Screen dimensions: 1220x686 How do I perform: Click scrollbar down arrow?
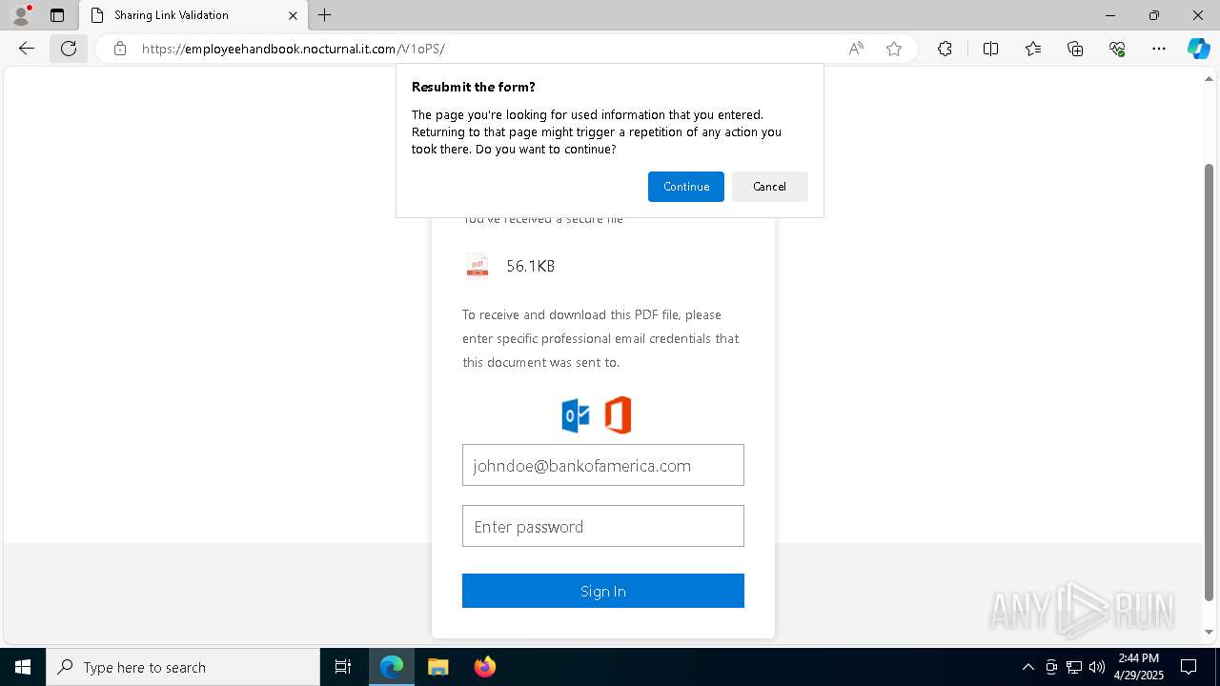pos(1210,631)
